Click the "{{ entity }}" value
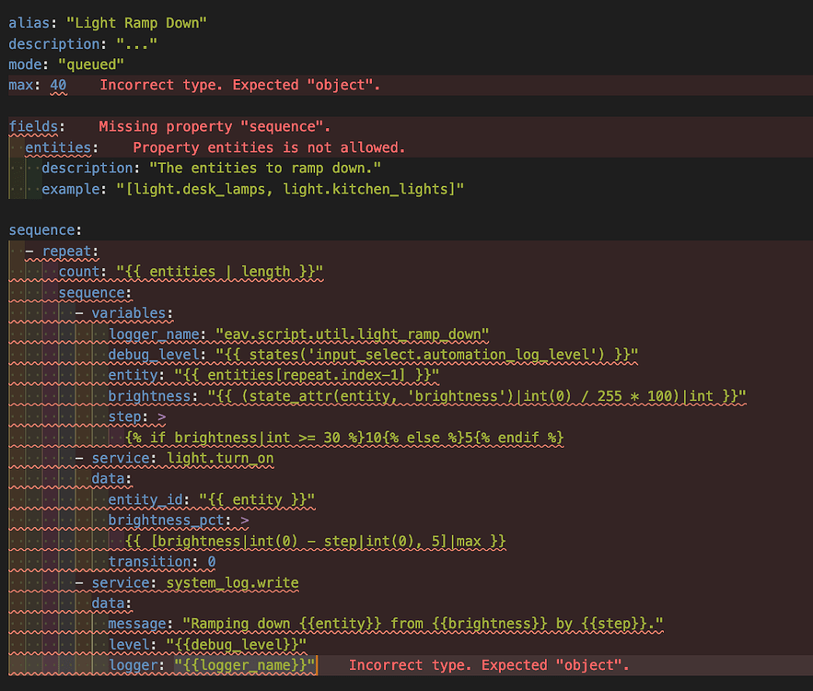Screen dimensions: 813x691 pyautogui.click(x=257, y=499)
